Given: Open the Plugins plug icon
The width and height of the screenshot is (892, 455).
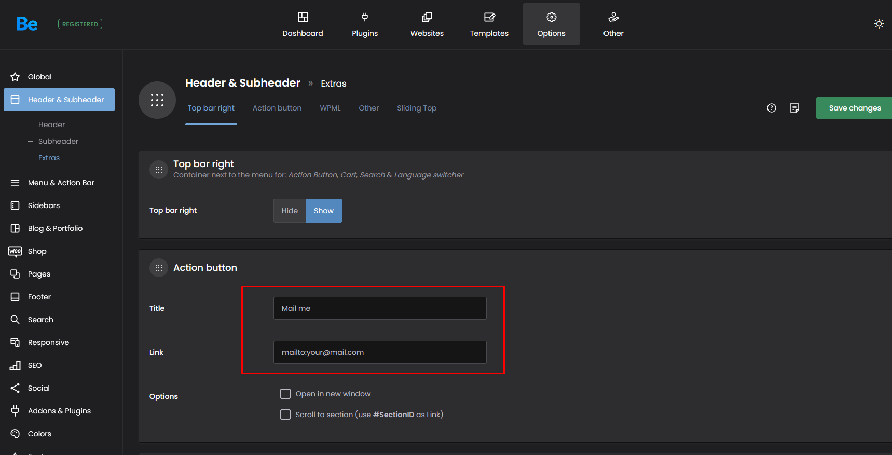Looking at the screenshot, I should tap(365, 17).
